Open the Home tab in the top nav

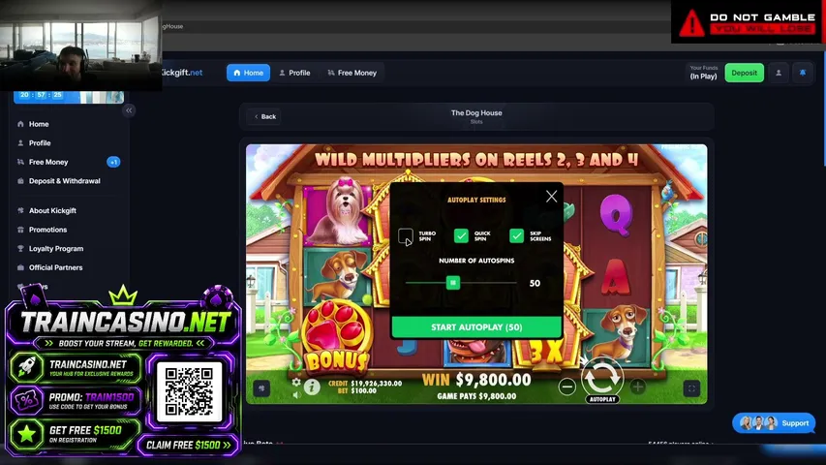[x=248, y=73]
